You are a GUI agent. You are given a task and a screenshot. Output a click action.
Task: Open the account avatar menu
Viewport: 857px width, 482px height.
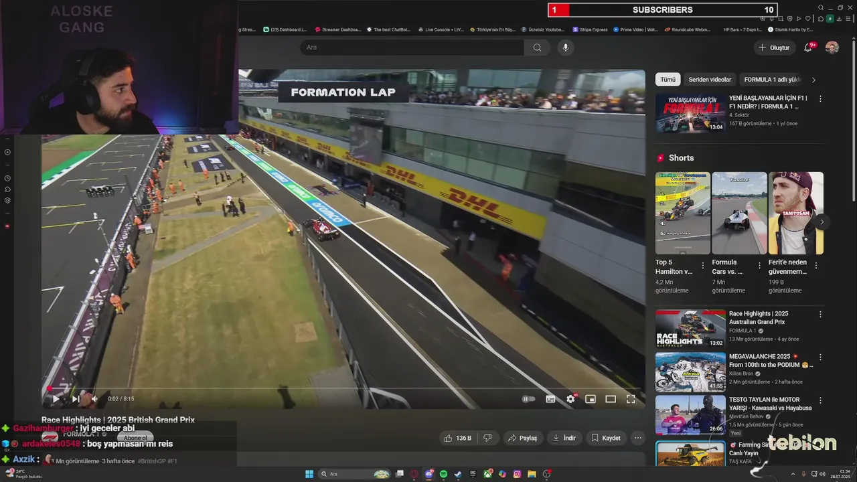coord(832,48)
